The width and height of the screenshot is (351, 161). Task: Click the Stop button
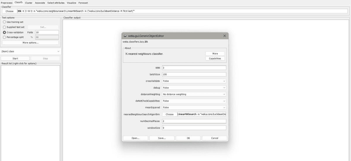[x=45, y=58]
